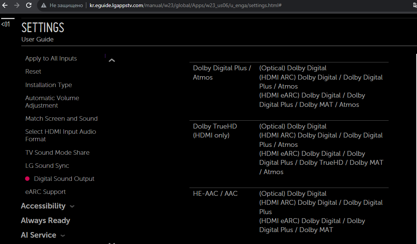Click the not-secure warning triangle icon

tap(44, 6)
